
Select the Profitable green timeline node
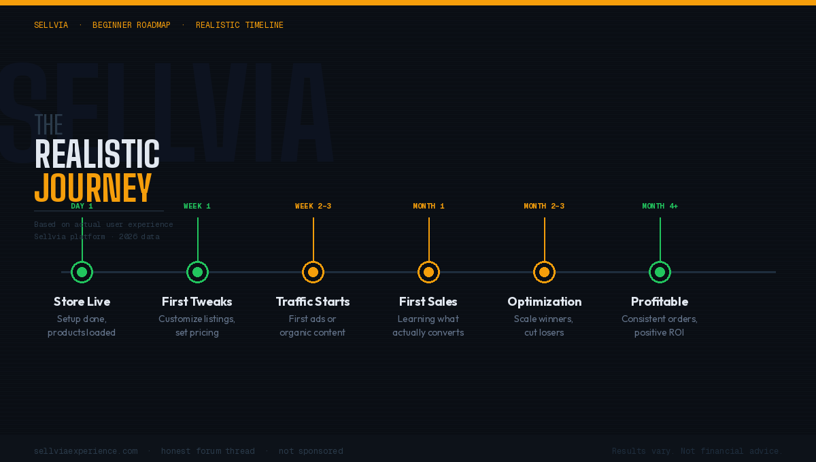(660, 272)
